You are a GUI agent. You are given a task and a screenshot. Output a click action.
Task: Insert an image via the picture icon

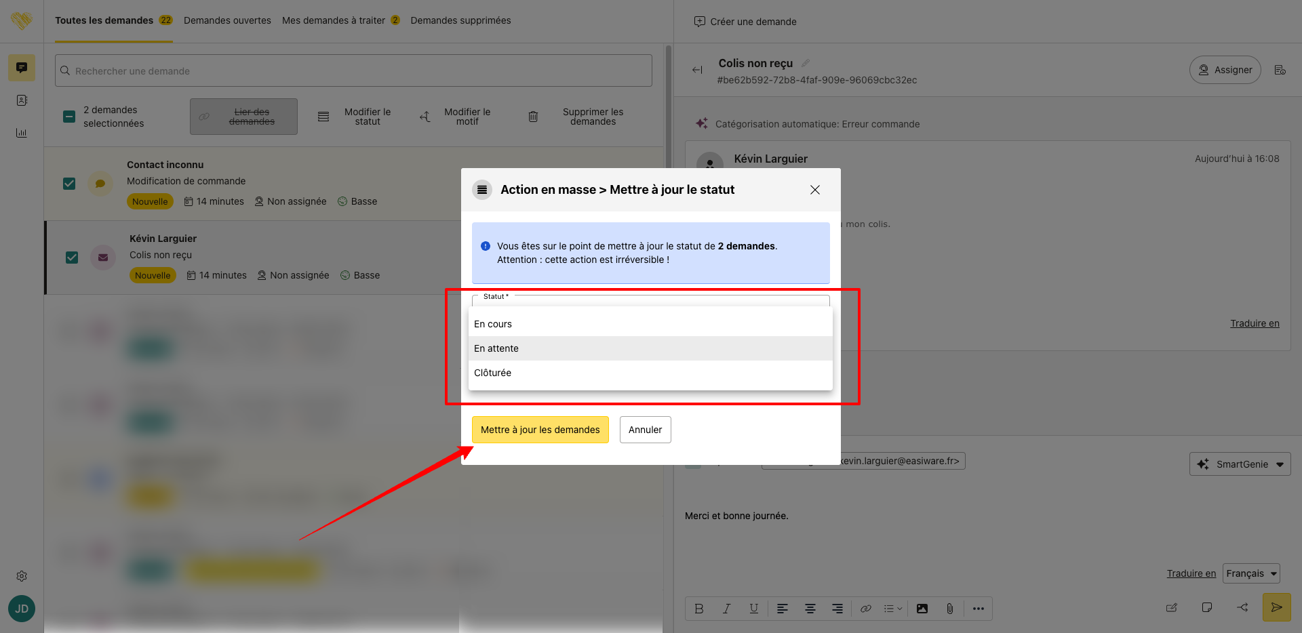[922, 609]
